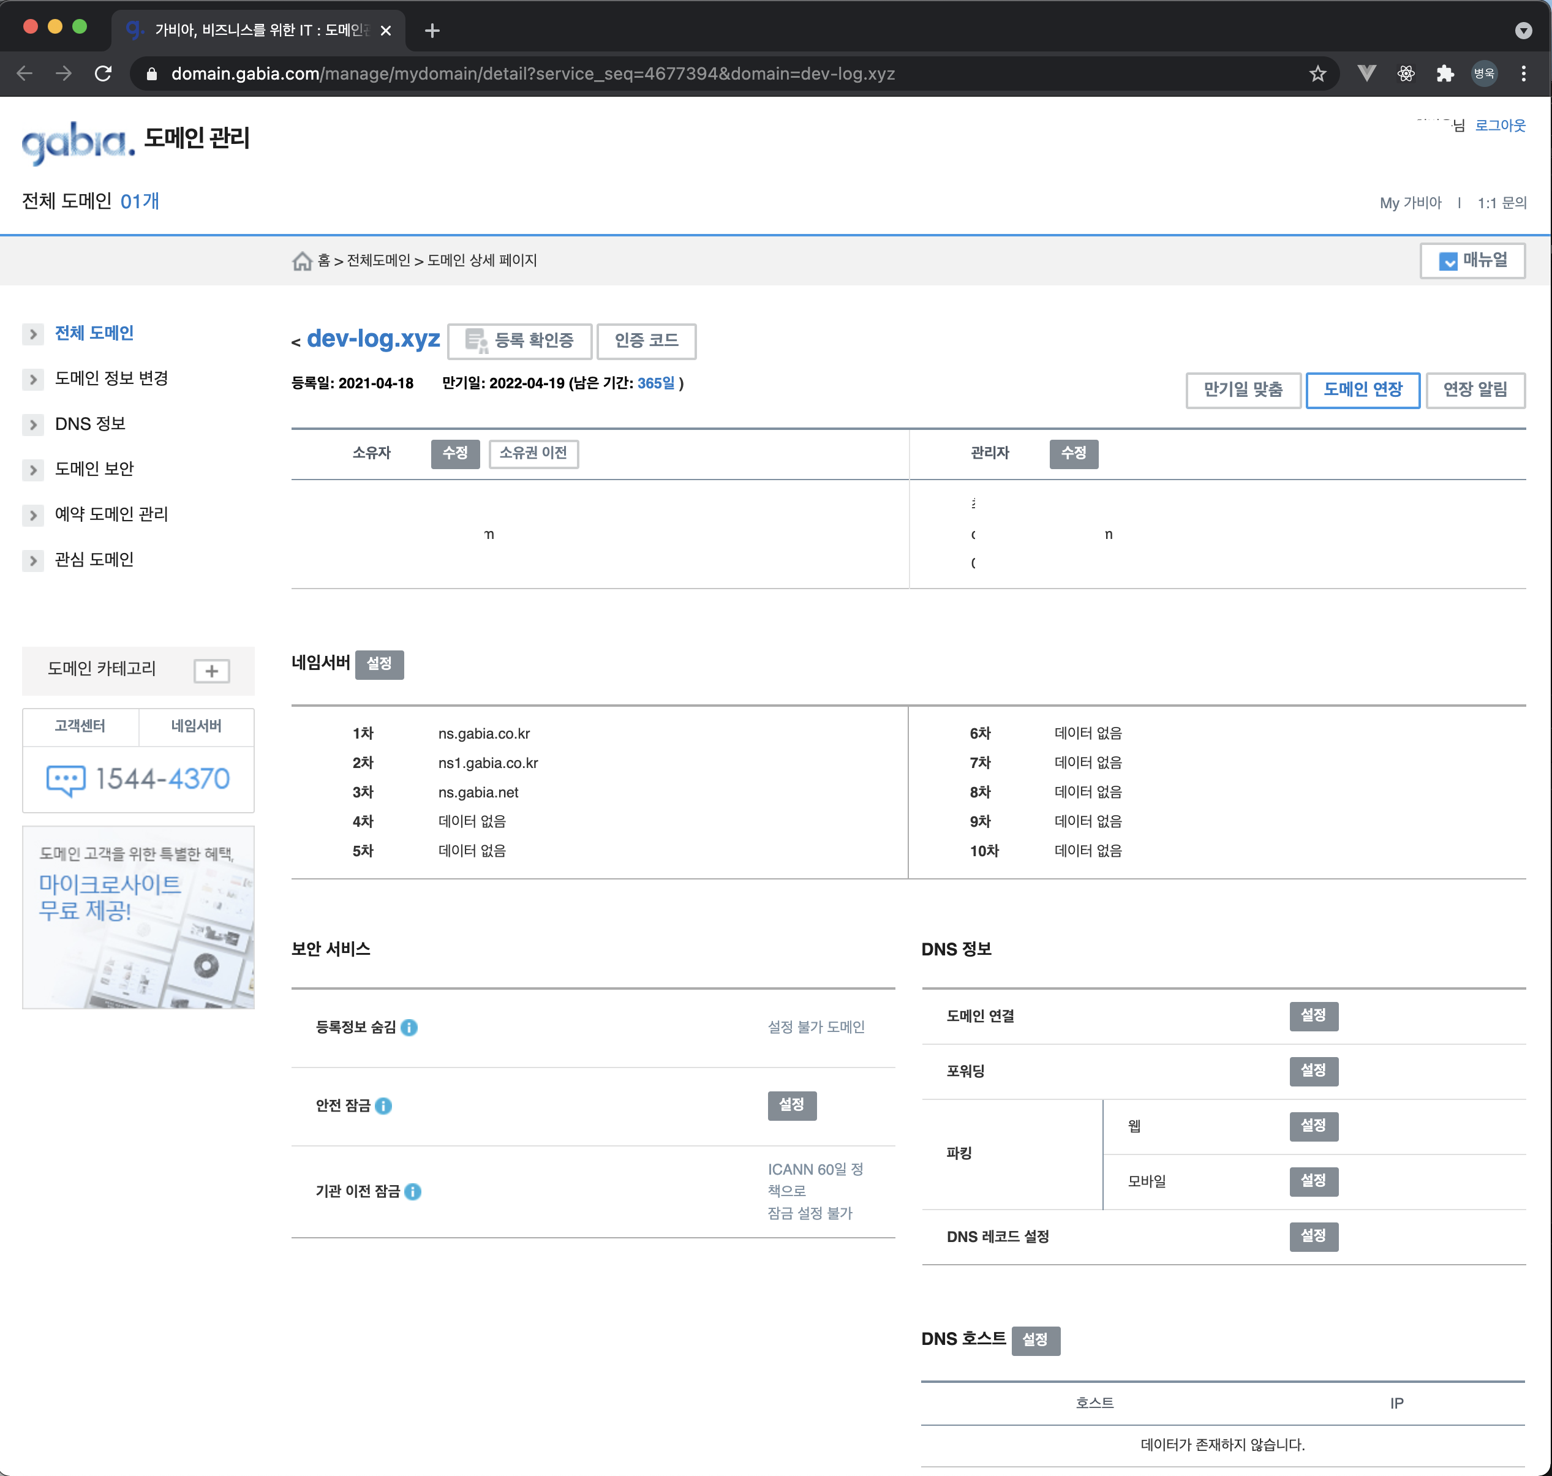
Task: Reload the page with refresh icon
Action: click(x=103, y=74)
